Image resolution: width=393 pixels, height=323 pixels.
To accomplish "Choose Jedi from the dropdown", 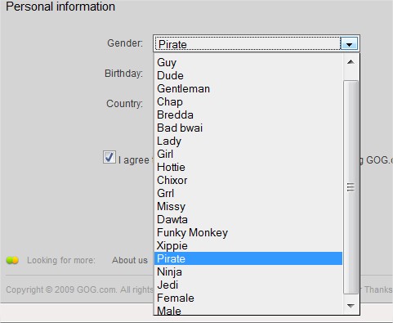I will [248, 285].
